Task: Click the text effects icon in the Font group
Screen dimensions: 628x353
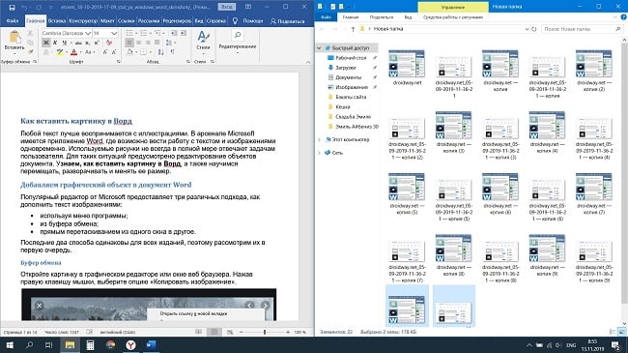Action: pos(46,52)
